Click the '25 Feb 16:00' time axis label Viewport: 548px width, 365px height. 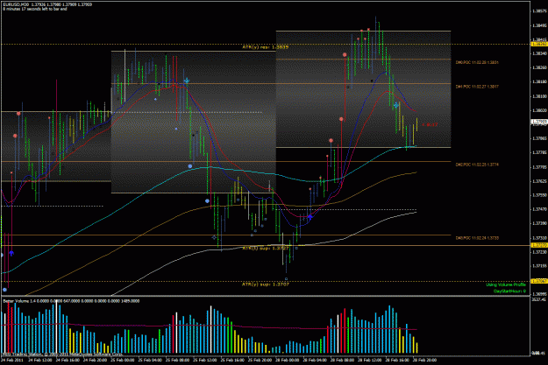(x=232, y=360)
